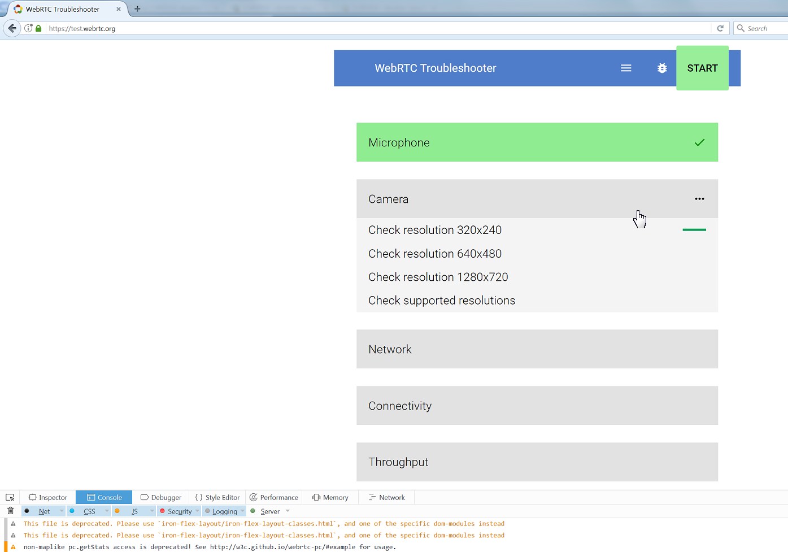
Task: Open site identity info icon
Action: pyautogui.click(x=28, y=28)
